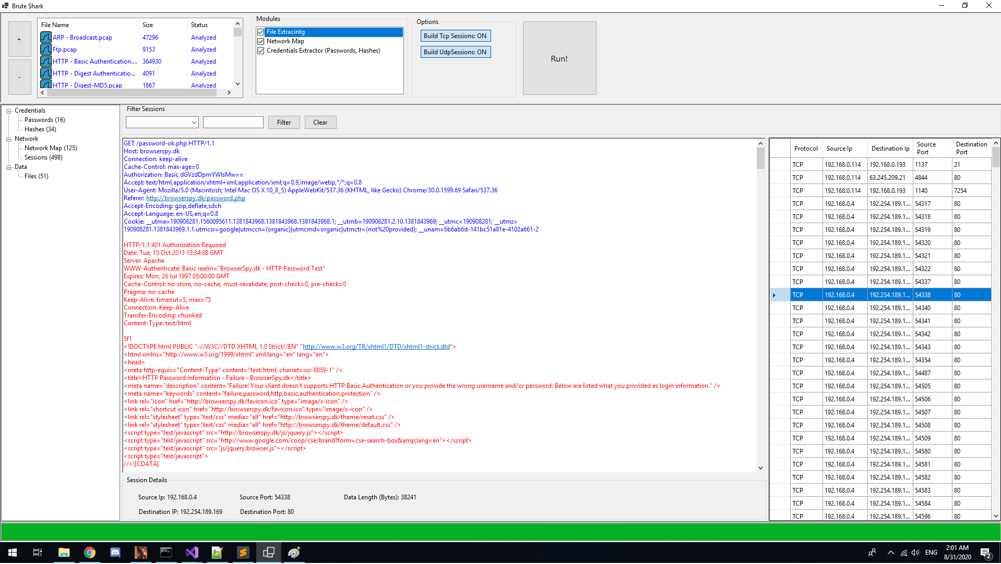The height and width of the screenshot is (564, 1001).
Task: Show hidden system tray icons
Action: tap(891, 553)
